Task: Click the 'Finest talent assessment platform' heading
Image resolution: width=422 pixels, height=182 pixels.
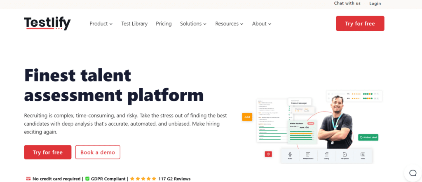Action: pyautogui.click(x=114, y=85)
